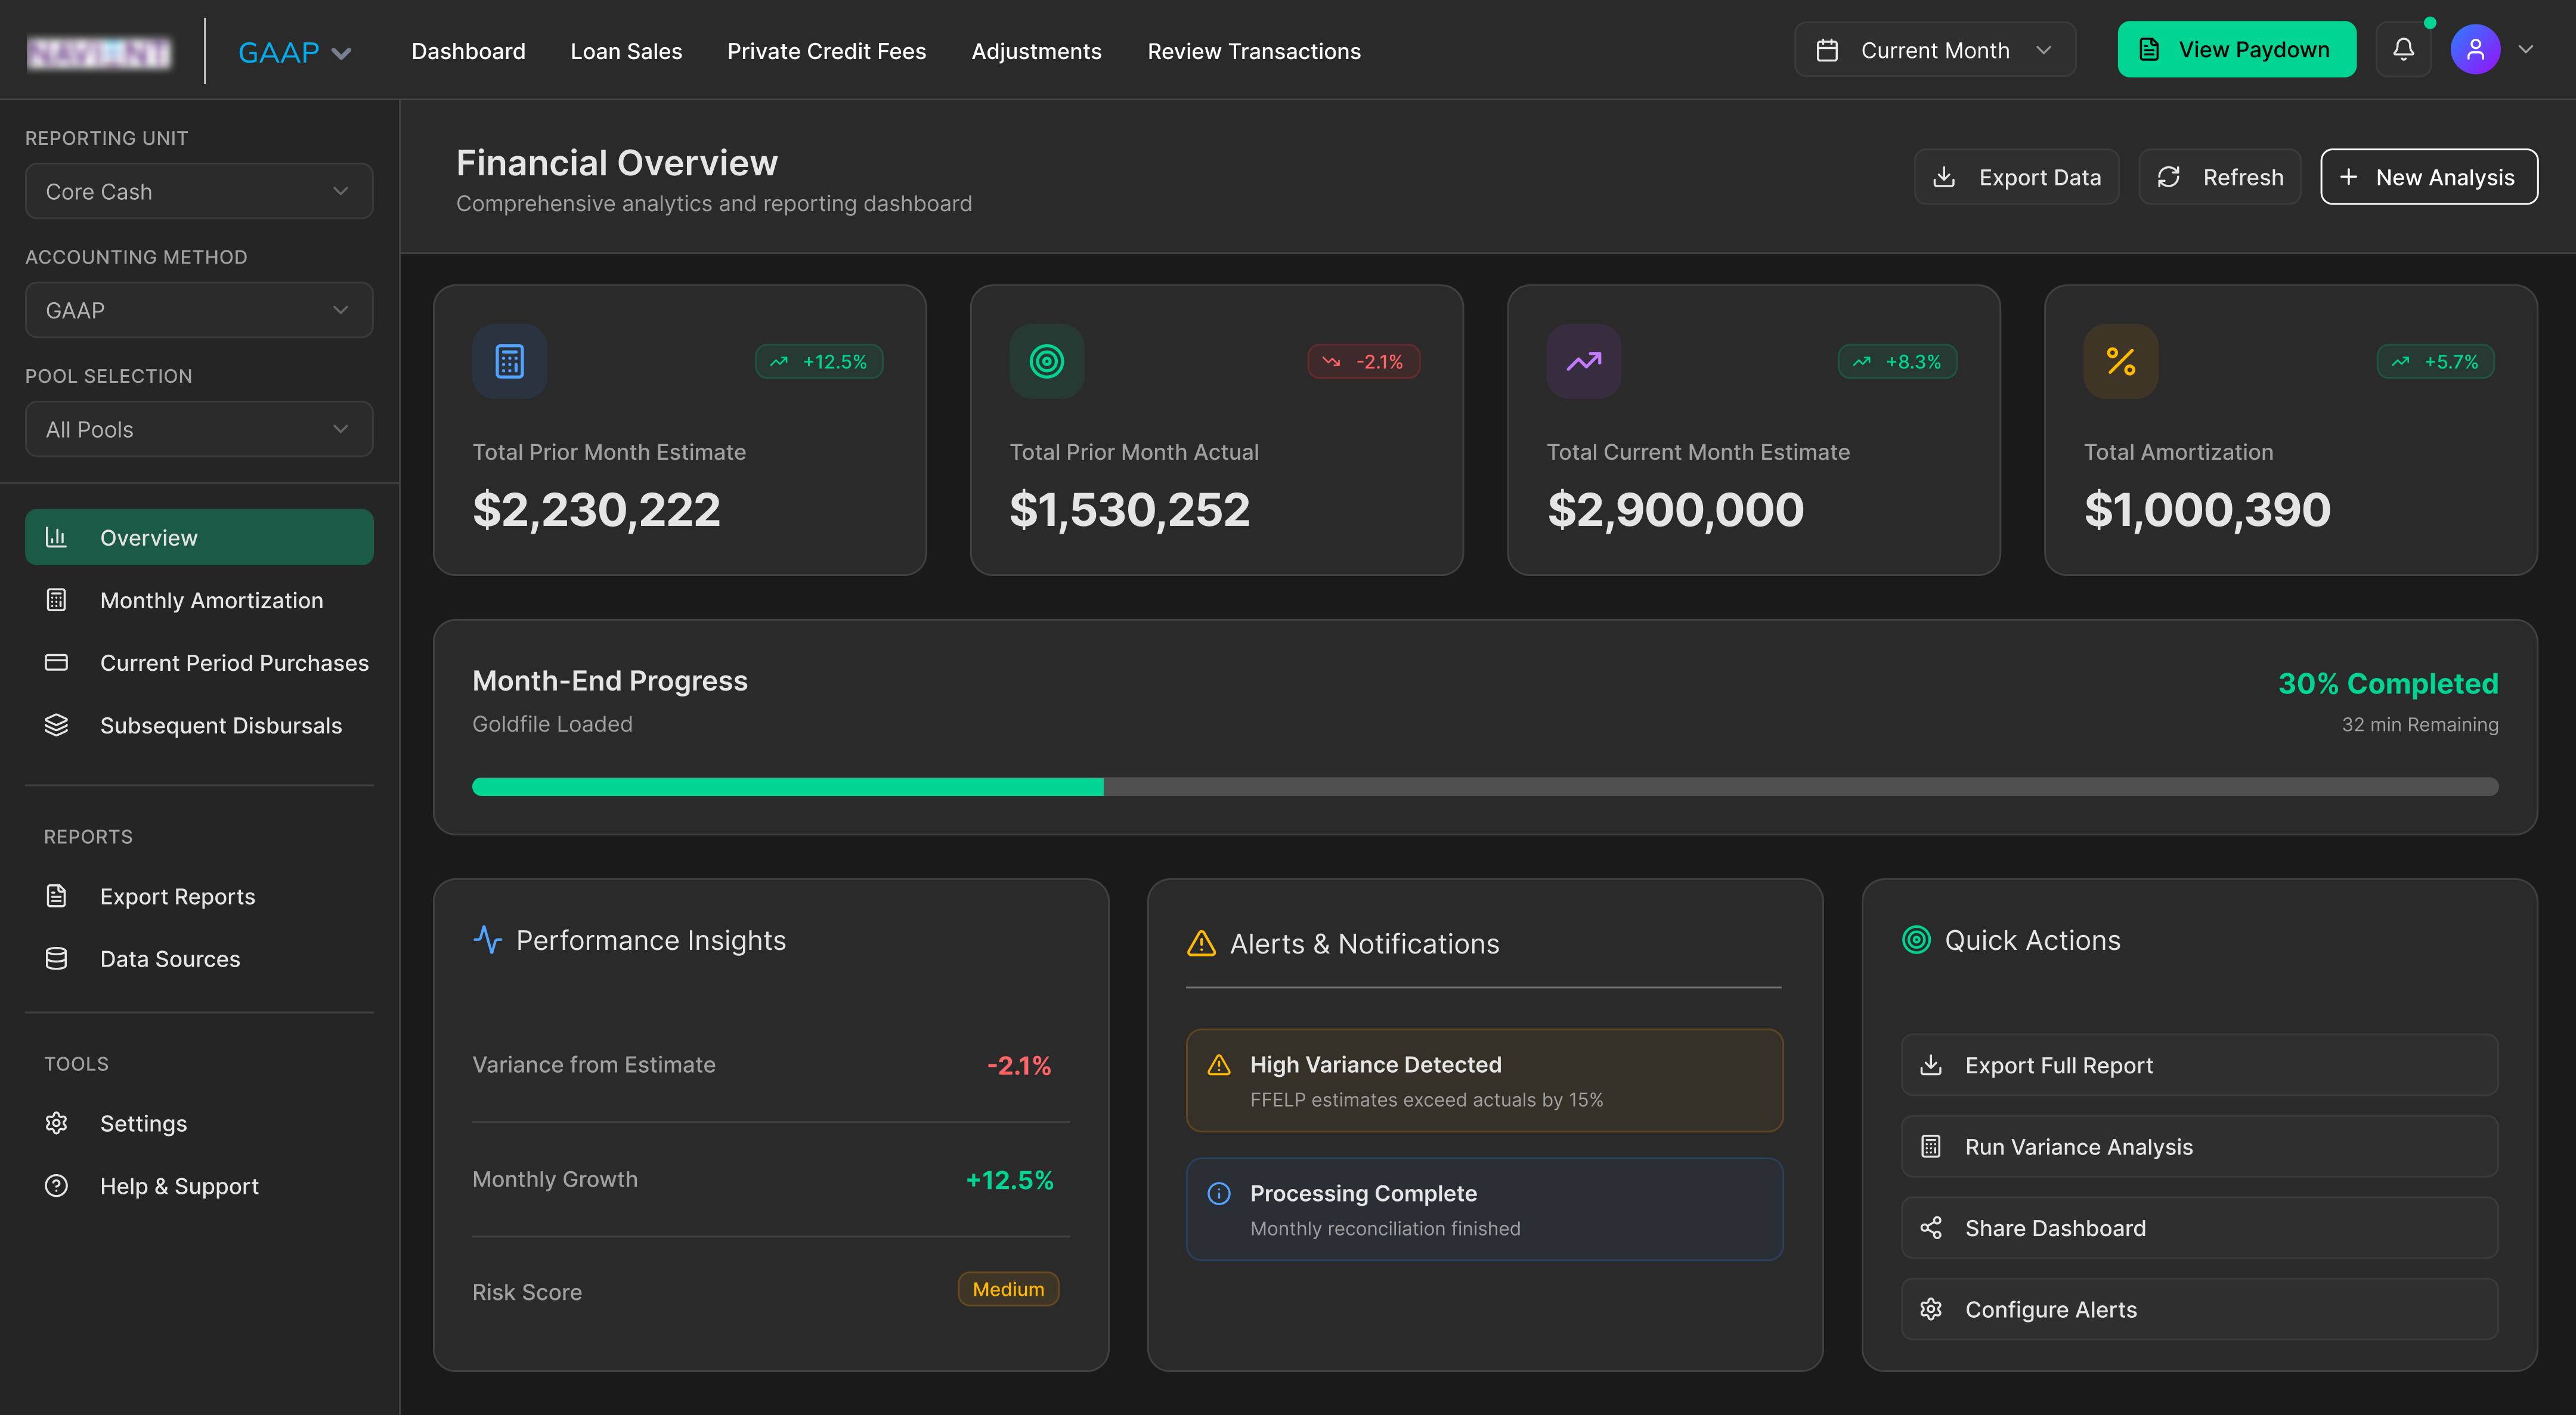Screen dimensions: 2576x1415
Task: Click percent icon on Total Amortization card
Action: 2120,361
